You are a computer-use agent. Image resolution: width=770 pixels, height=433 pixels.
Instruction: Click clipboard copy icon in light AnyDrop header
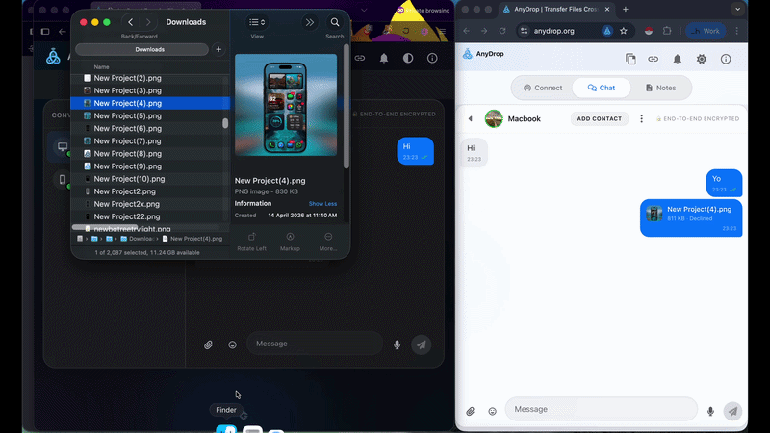coord(630,59)
